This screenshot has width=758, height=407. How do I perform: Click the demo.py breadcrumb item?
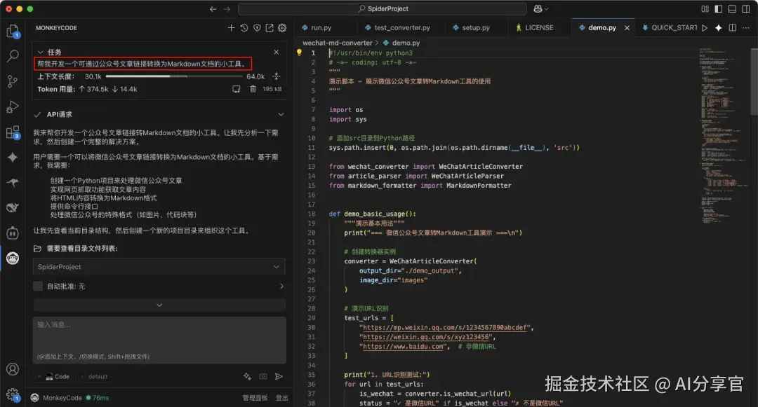(x=401, y=43)
